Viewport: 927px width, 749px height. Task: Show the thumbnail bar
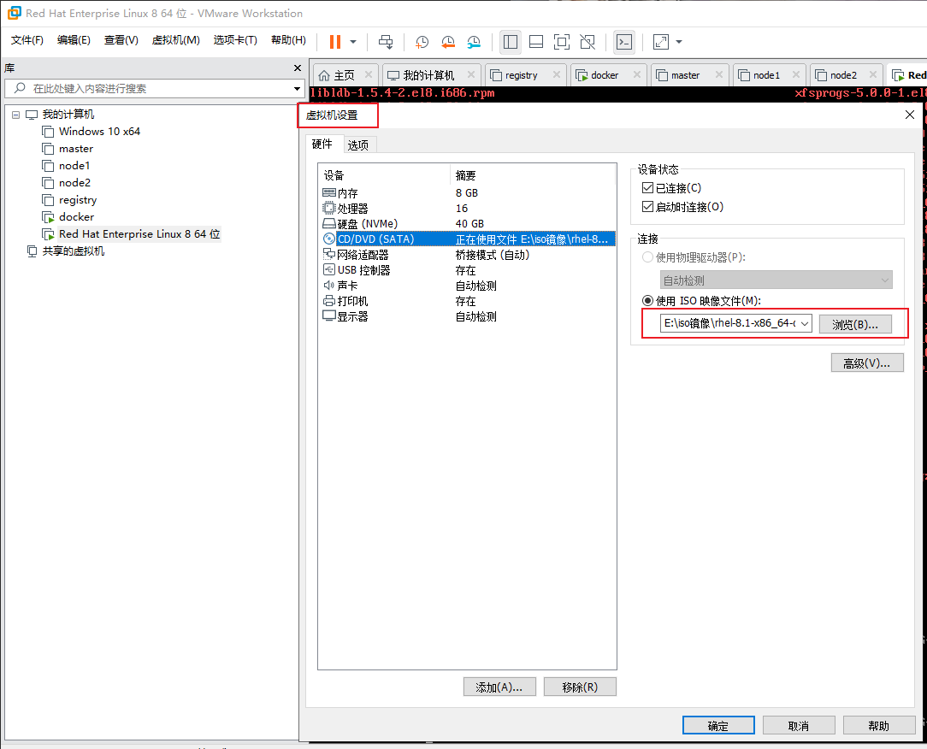(536, 41)
